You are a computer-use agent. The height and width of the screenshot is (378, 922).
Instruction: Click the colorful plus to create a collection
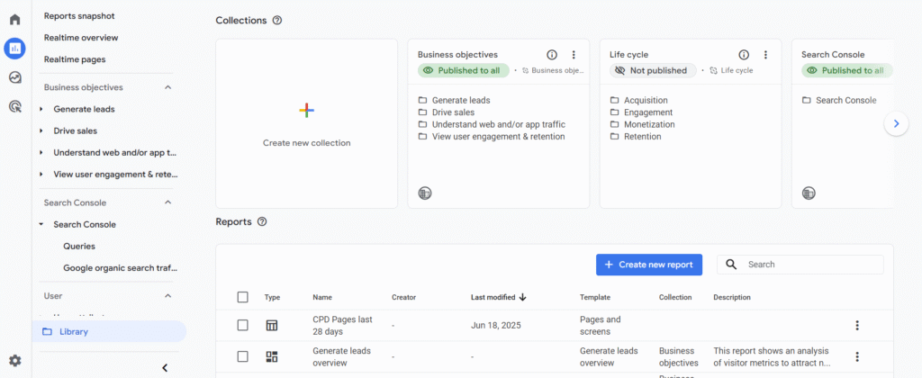(x=306, y=110)
